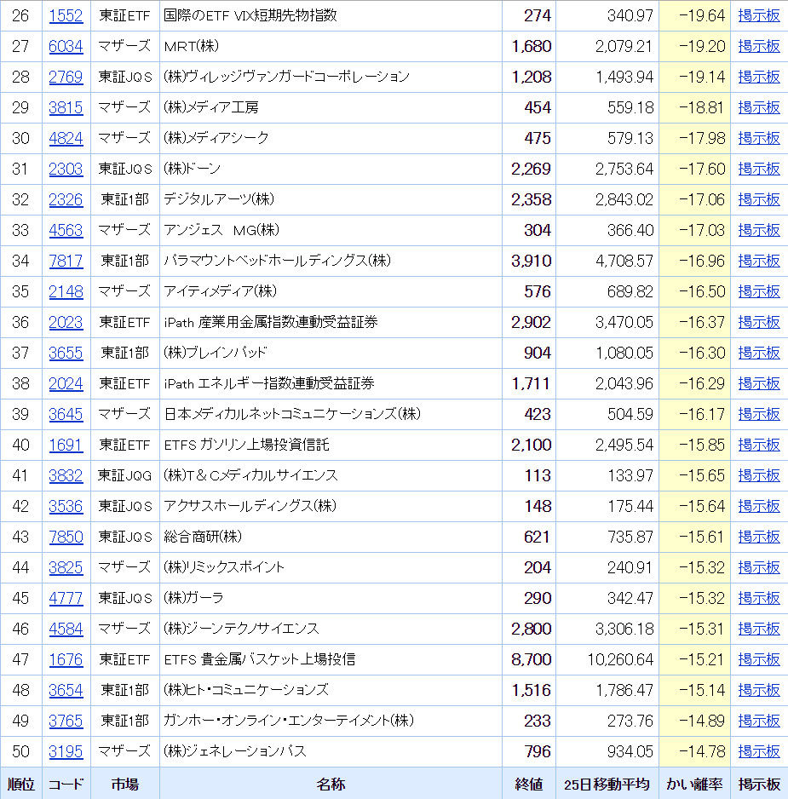Image resolution: width=788 pixels, height=799 pixels.
Task: Open stock code 3645 link
Action: (x=66, y=414)
